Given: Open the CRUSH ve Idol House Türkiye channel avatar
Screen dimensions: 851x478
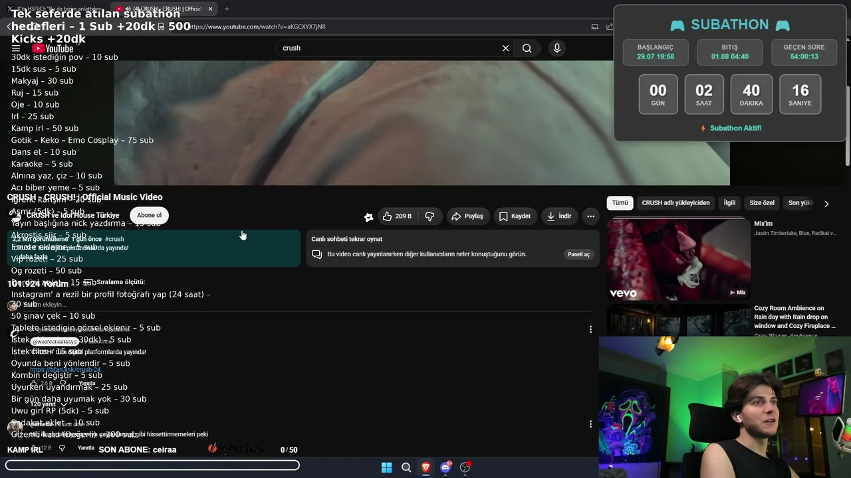Looking at the screenshot, I should 15,216.
